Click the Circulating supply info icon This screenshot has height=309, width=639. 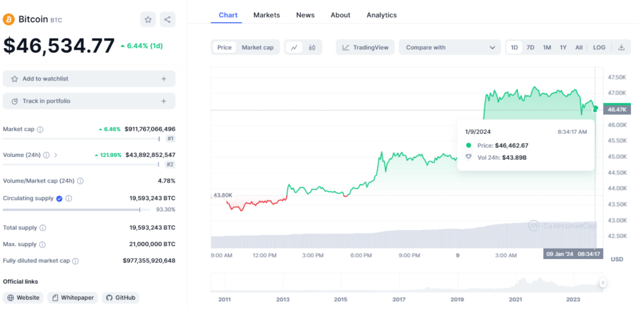pyautogui.click(x=69, y=199)
